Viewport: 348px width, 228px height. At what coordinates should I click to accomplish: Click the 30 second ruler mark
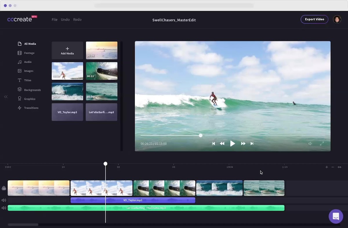tap(118, 167)
